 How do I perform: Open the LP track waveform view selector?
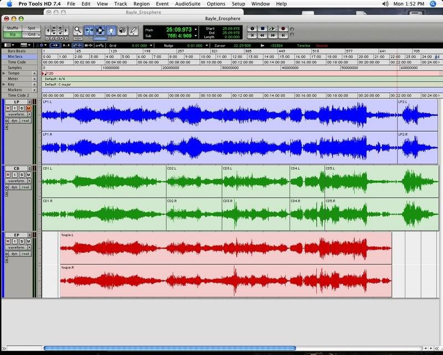(x=17, y=114)
